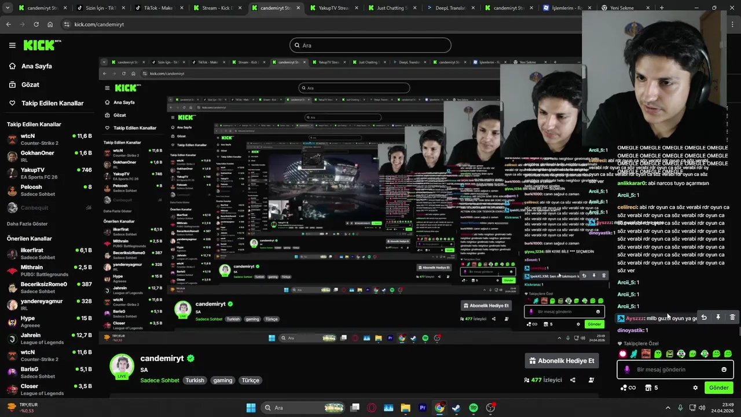Pin the hovered Ayszzz chat message
The width and height of the screenshot is (741, 417).
pyautogui.click(x=718, y=317)
